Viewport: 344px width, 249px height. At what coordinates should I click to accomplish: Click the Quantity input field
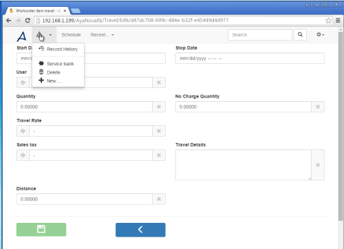(x=85, y=107)
